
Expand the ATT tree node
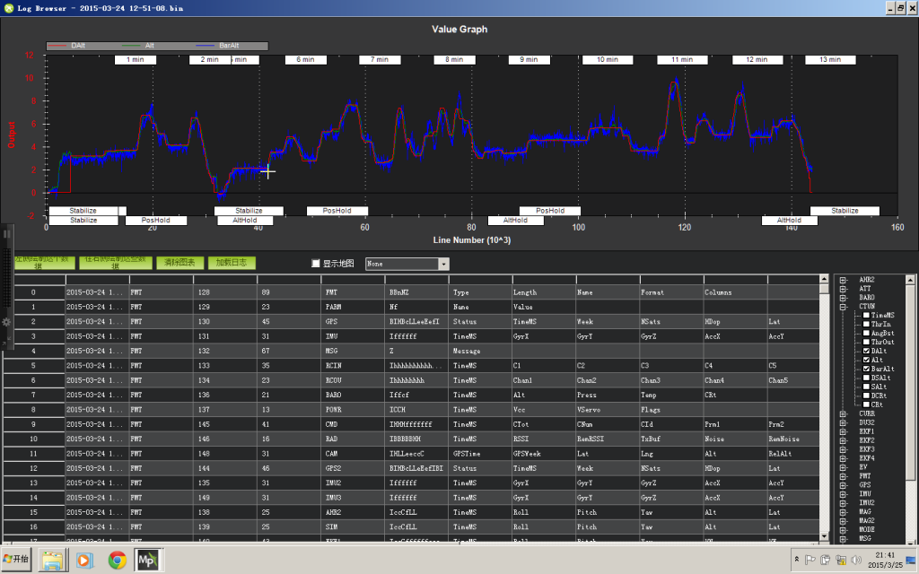843,289
